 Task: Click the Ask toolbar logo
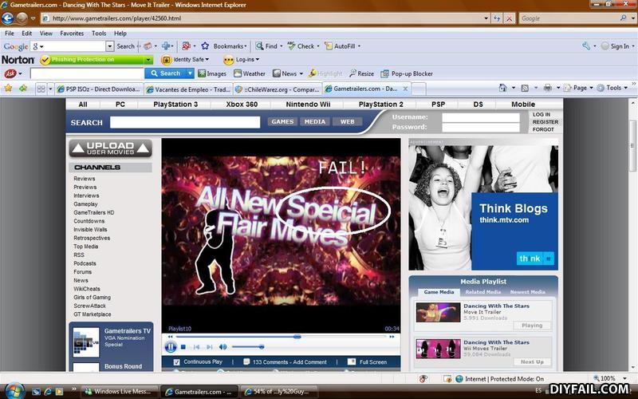(x=10, y=73)
